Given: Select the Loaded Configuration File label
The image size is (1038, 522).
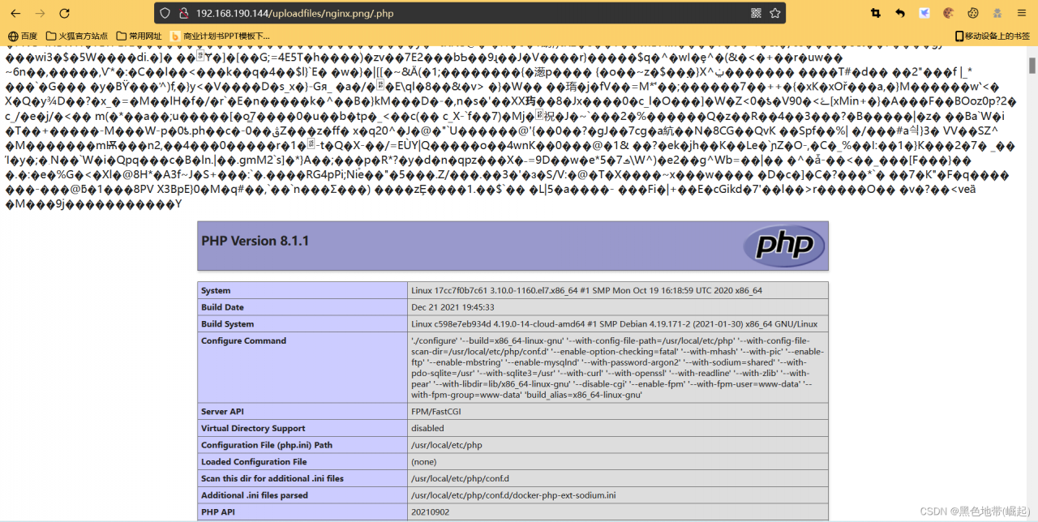Looking at the screenshot, I should tap(302, 462).
